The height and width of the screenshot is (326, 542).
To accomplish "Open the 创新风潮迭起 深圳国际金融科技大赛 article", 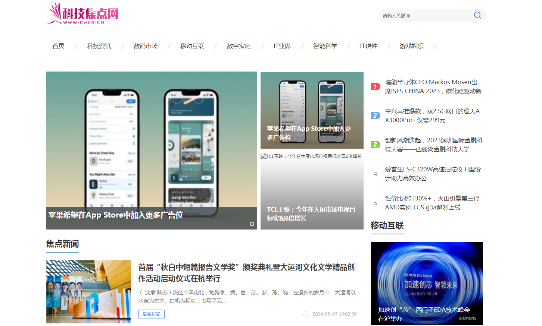I will click(x=434, y=145).
